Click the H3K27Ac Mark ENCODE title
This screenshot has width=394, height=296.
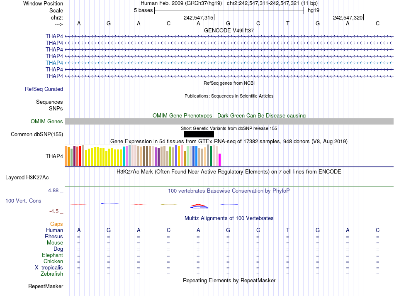click(229, 172)
